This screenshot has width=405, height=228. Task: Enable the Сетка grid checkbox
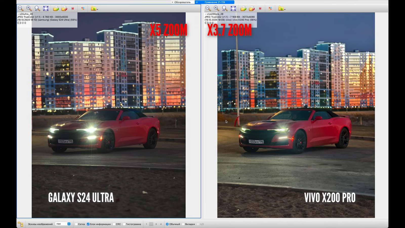[76, 224]
